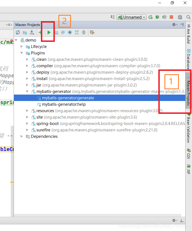Open Bean Validation side tab
Screen dimensions: 192x231
pyautogui.click(x=188, y=128)
